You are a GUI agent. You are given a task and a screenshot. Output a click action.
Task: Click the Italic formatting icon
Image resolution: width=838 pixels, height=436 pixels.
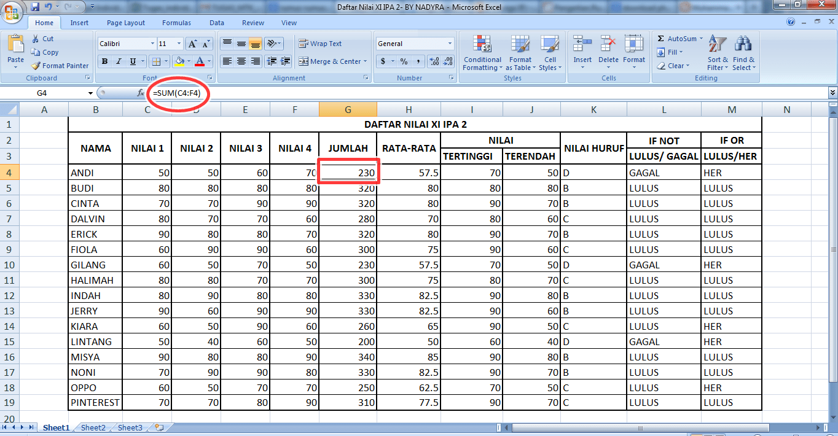coord(119,63)
